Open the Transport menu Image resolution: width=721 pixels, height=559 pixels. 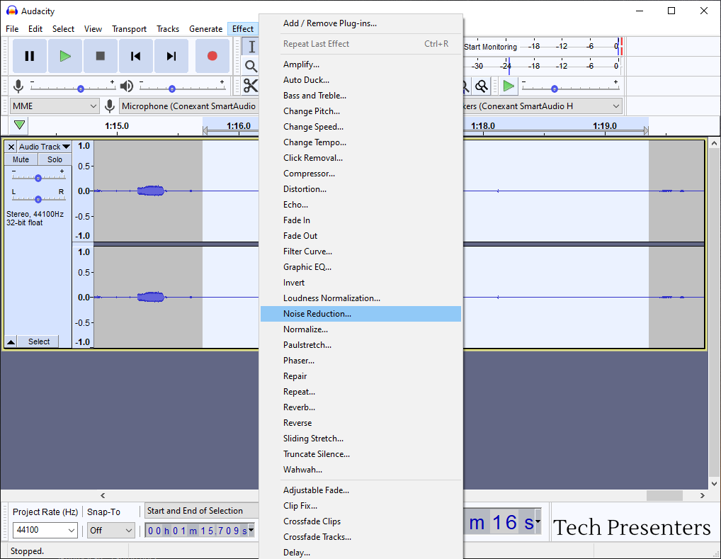[129, 29]
